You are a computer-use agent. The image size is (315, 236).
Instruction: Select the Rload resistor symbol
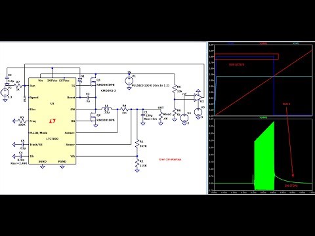pos(161,116)
